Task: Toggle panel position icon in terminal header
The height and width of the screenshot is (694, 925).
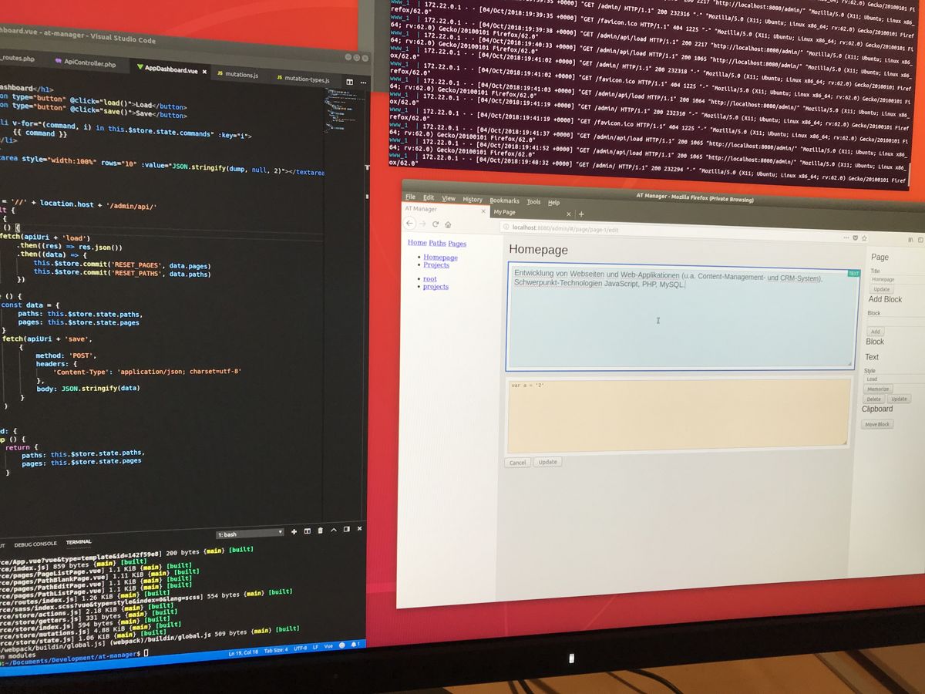Action: [x=347, y=529]
